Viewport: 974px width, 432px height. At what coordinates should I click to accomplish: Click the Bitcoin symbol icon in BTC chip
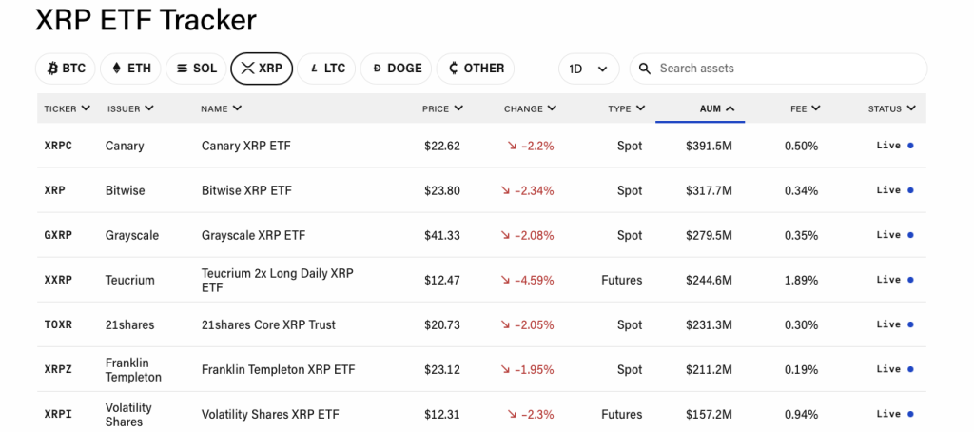pyautogui.click(x=51, y=69)
